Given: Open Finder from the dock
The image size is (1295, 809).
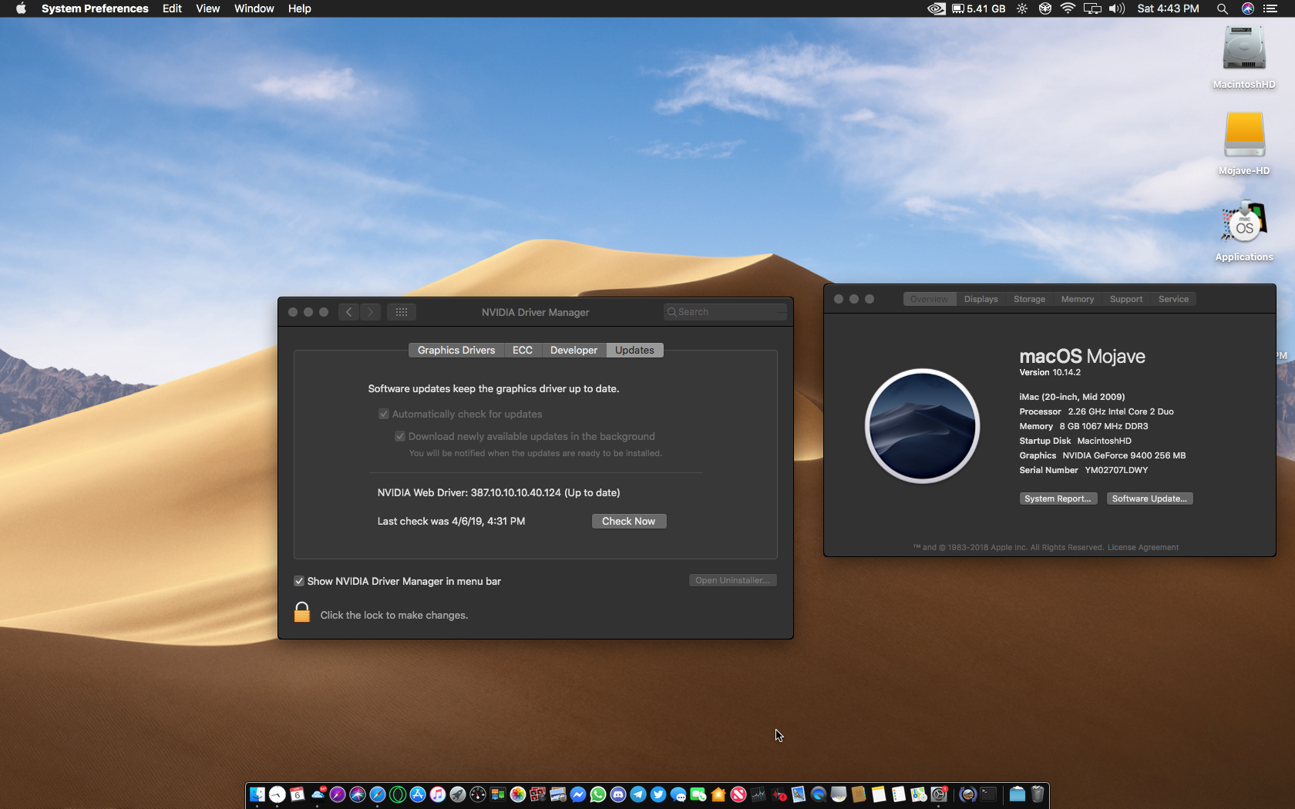Looking at the screenshot, I should [x=257, y=794].
